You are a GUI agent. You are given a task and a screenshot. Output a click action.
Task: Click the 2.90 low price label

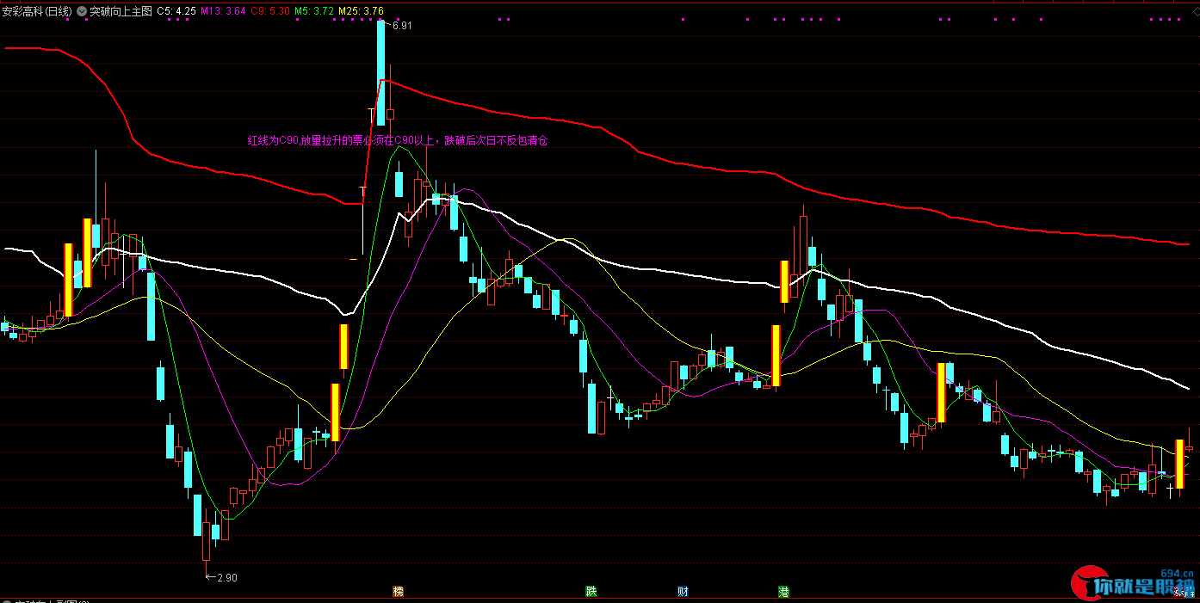pos(226,577)
